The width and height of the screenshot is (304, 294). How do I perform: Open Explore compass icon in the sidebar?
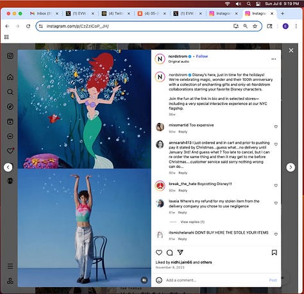(x=10, y=106)
